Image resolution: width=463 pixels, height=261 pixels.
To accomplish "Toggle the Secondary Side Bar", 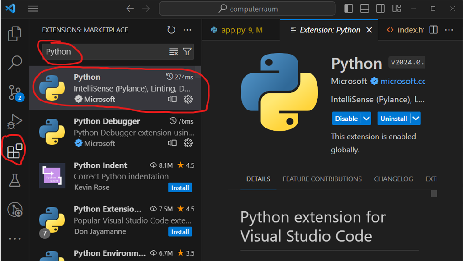I will 380,8.
